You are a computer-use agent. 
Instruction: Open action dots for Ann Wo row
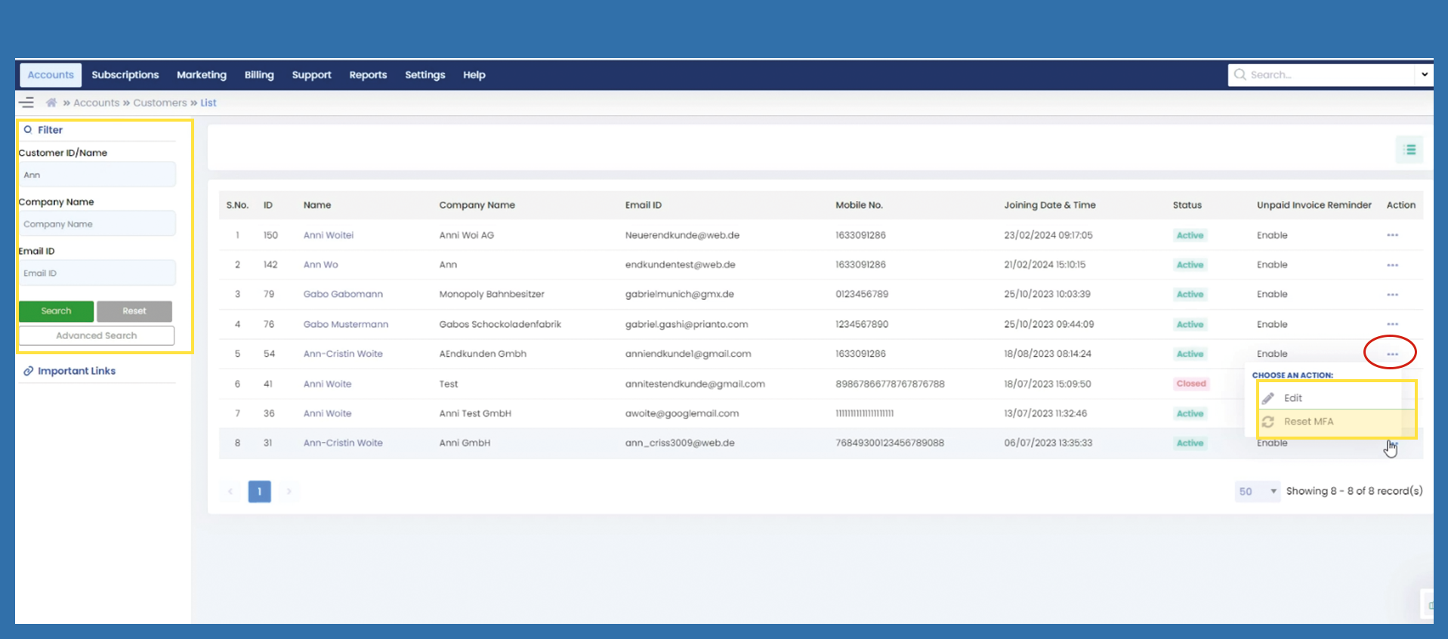click(x=1392, y=265)
